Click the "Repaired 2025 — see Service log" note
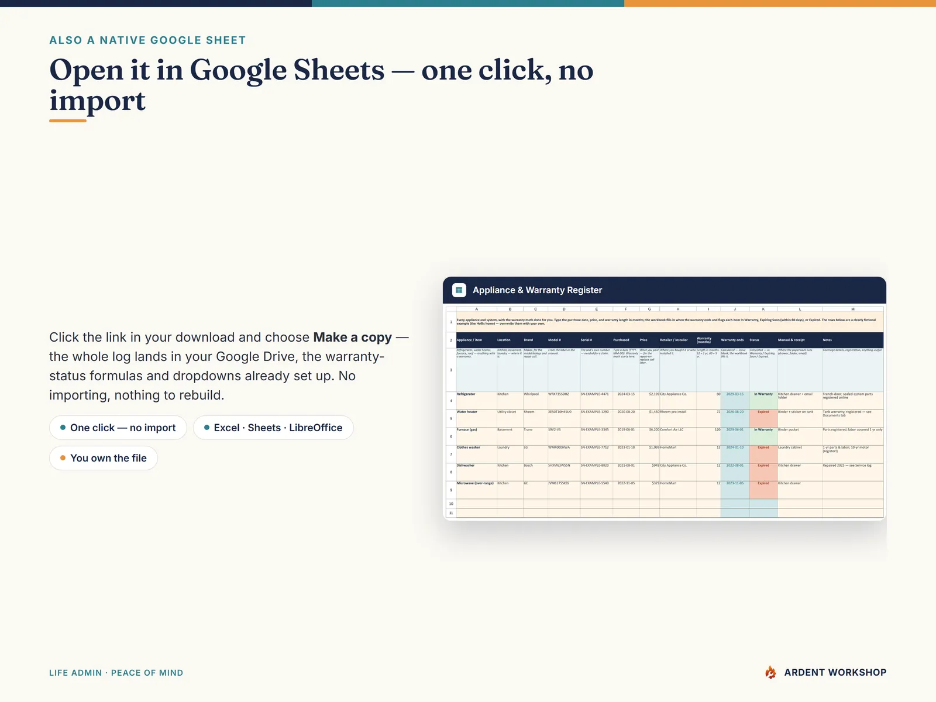Screen dimensions: 936x702 pos(853,472)
